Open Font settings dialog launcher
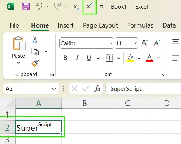 [x=162, y=74]
